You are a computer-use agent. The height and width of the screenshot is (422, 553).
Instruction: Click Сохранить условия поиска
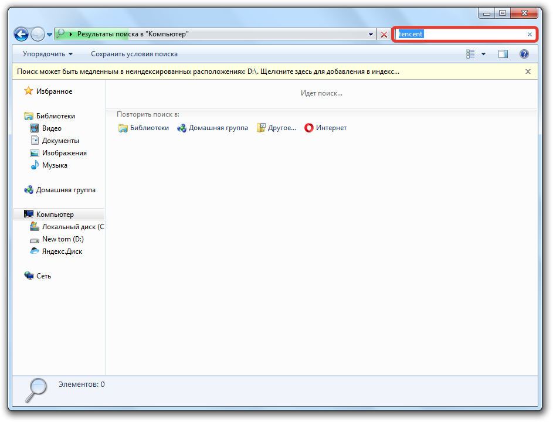(134, 54)
